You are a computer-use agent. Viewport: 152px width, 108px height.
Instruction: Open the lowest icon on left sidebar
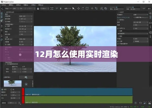click(x=2, y=40)
